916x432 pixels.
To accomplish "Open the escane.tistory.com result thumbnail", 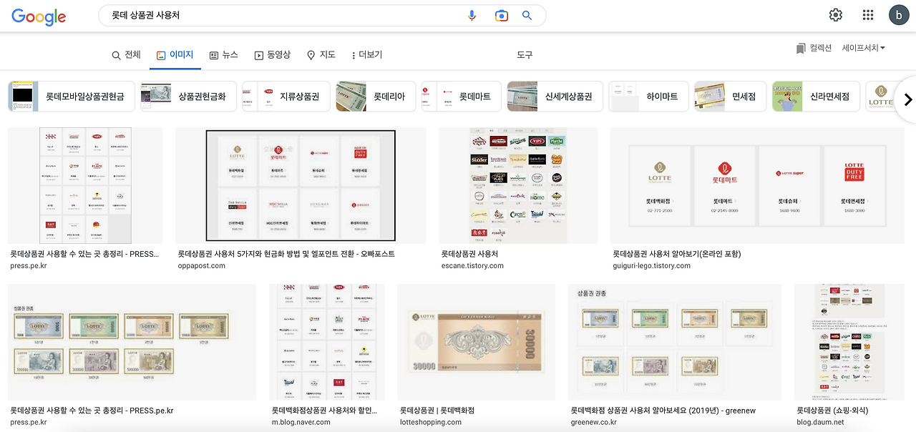I will tap(518, 186).
